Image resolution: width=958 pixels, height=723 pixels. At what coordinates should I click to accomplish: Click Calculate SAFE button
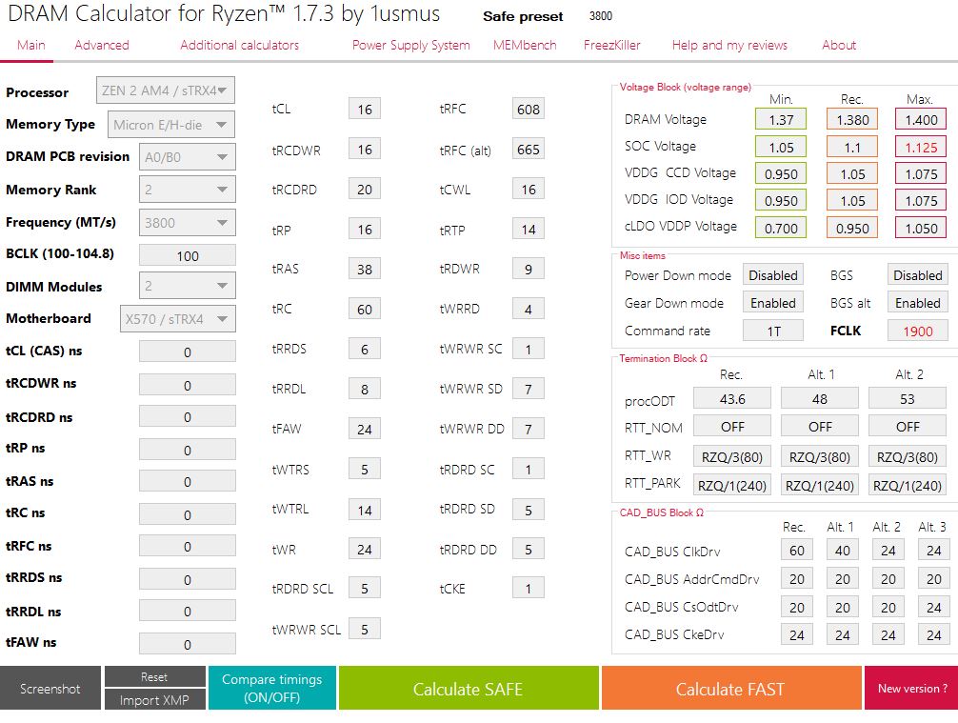(469, 688)
